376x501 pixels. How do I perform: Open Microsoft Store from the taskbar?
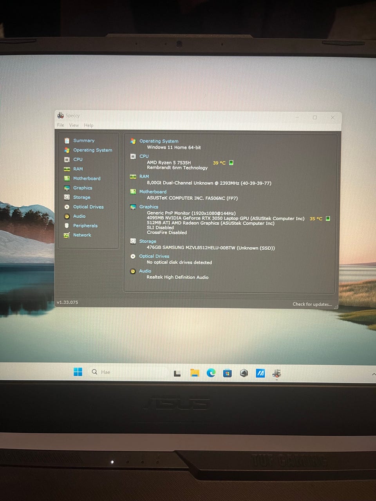(x=227, y=373)
